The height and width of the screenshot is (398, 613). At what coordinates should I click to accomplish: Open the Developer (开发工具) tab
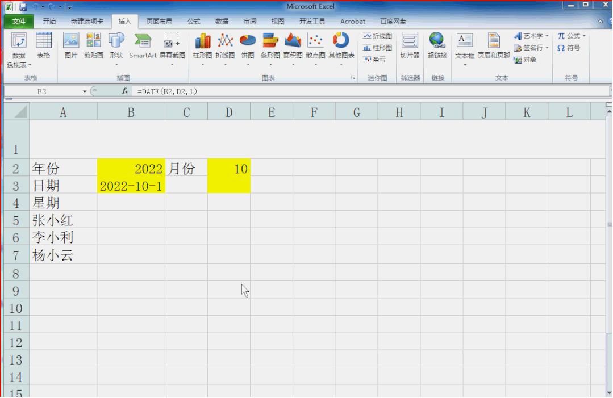[x=312, y=22]
